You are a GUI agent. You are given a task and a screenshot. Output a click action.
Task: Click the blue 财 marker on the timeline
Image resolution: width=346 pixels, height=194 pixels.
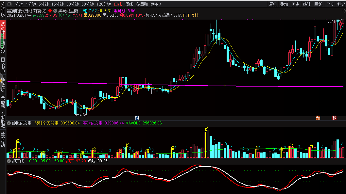(x=137, y=118)
